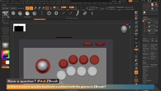Pick the Philips Type01 screw brush
Viewport: 161px width, 91px height.
[x=27, y=13]
